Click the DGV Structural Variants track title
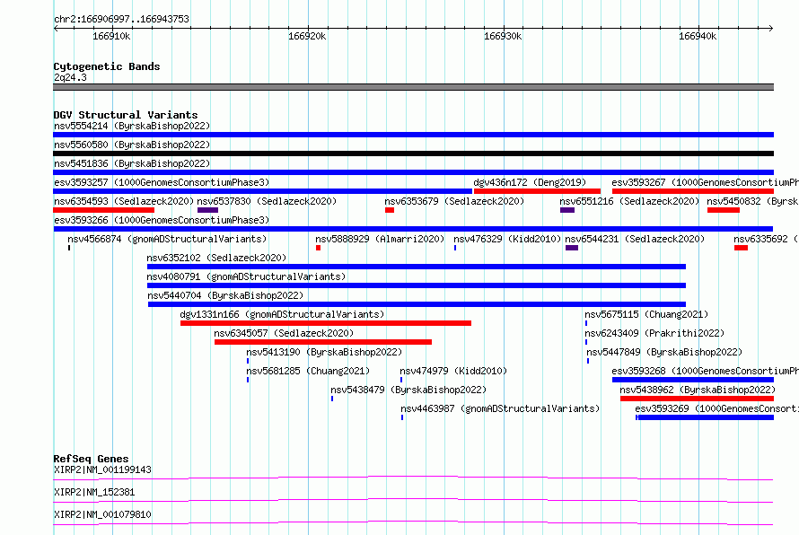This screenshot has width=799, height=535. coord(126,115)
